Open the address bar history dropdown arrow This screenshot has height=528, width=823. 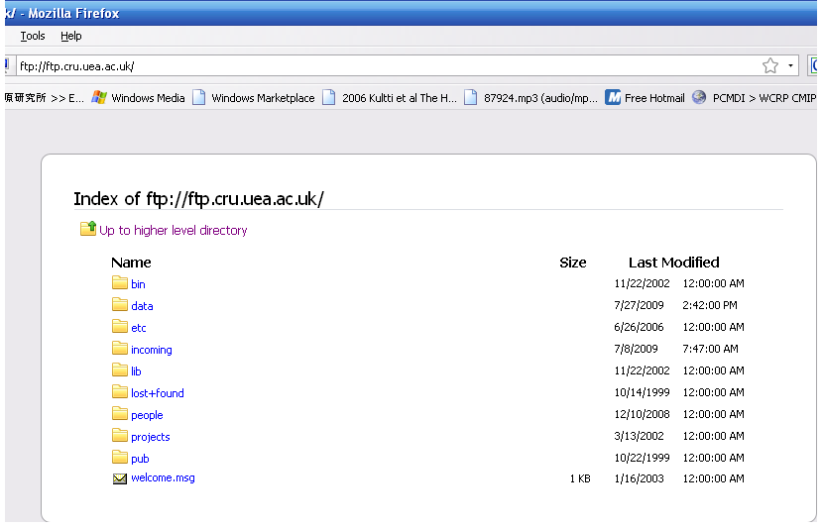790,66
